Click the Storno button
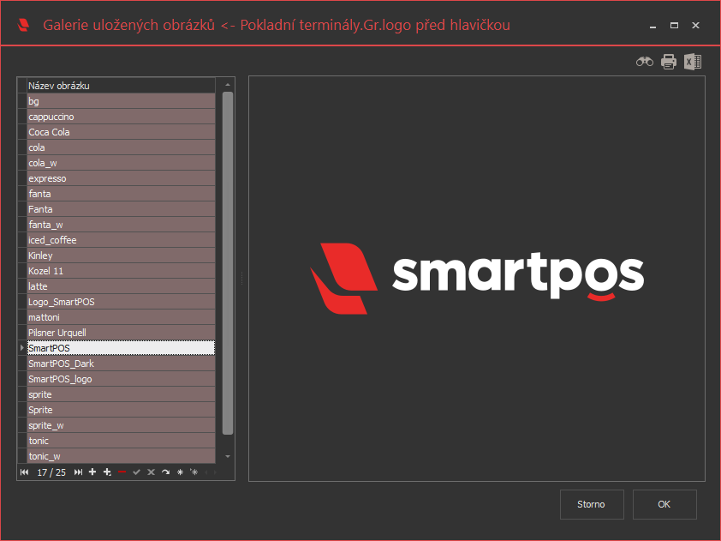 (592, 504)
